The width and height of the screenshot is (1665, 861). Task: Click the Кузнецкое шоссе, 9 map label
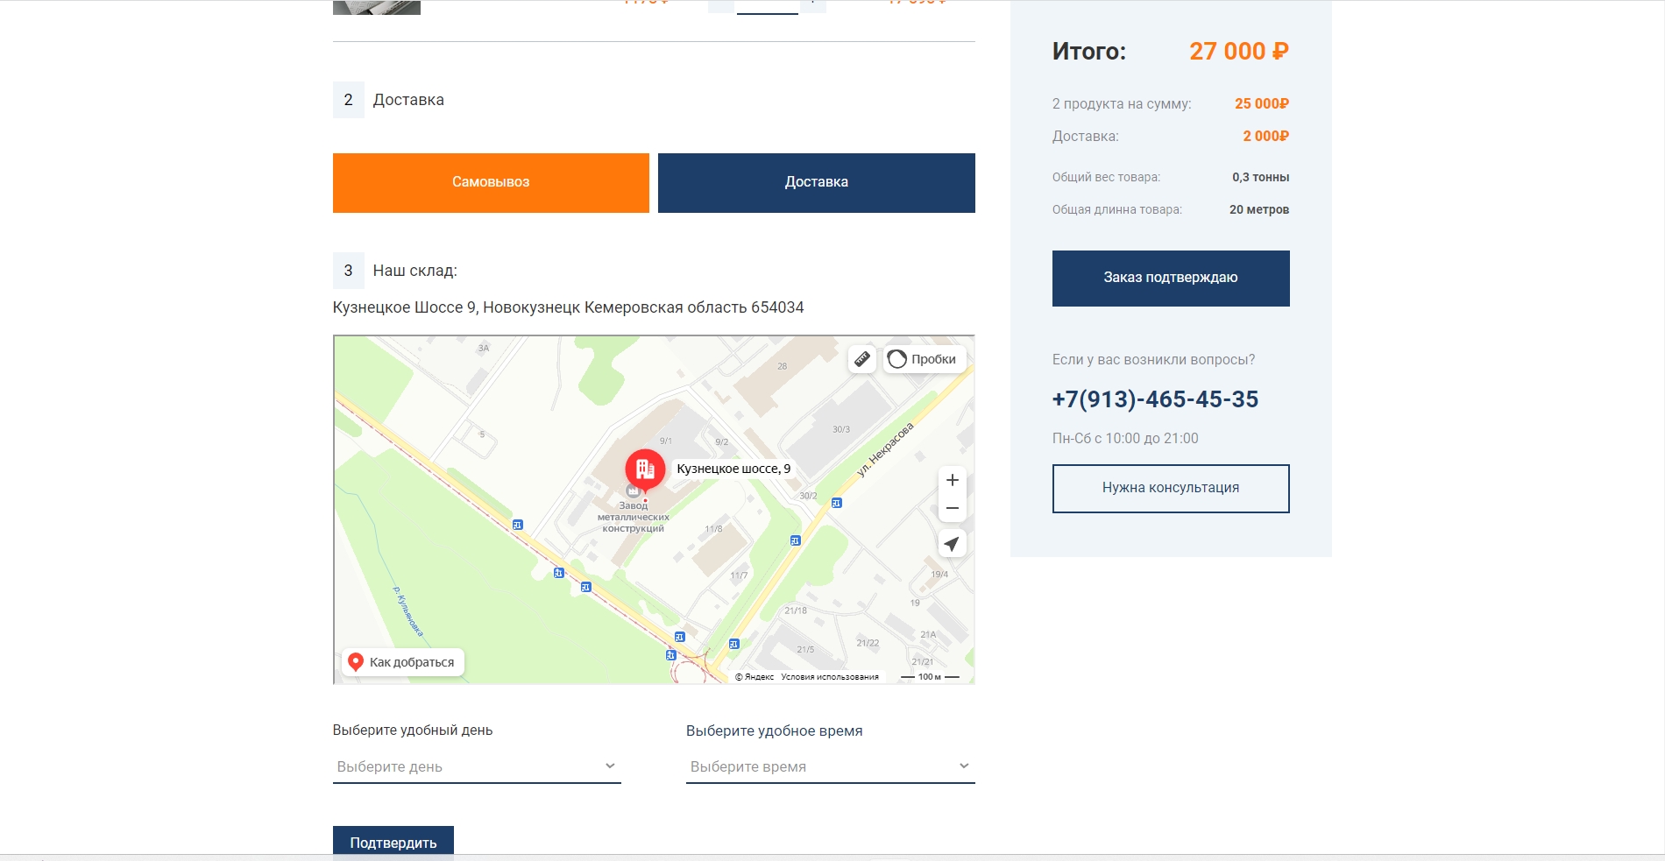(x=733, y=469)
